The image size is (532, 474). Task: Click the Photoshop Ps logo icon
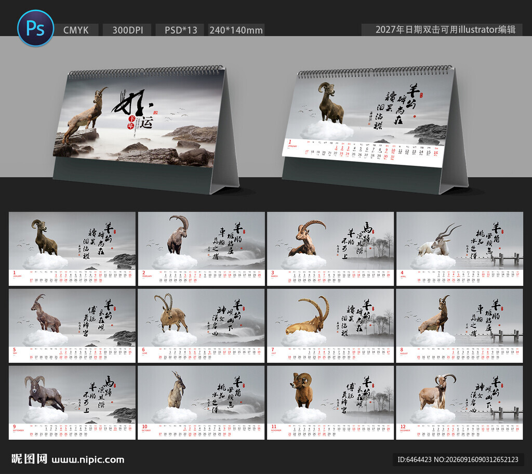coord(36,28)
